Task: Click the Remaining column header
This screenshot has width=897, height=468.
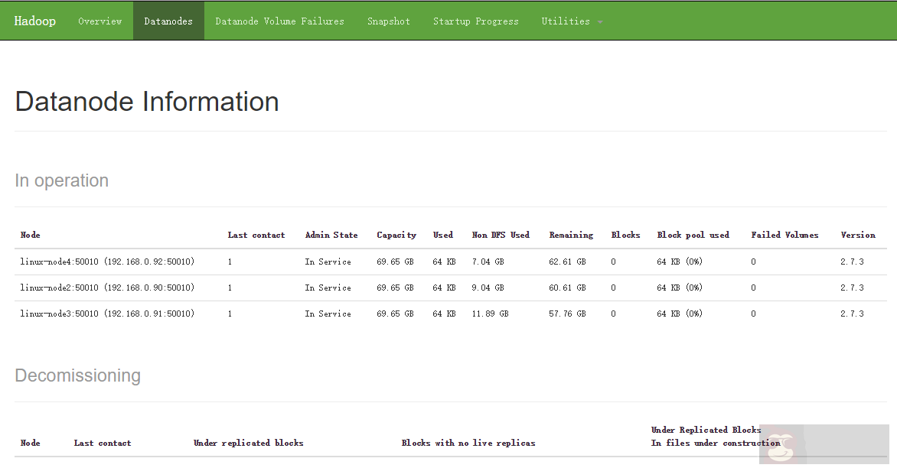Action: click(x=571, y=235)
